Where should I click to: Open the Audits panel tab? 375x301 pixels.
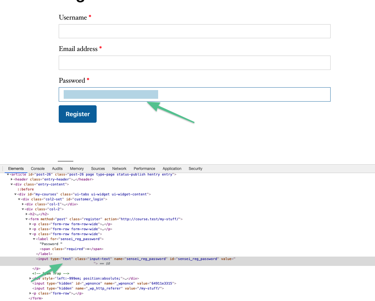[x=57, y=169]
